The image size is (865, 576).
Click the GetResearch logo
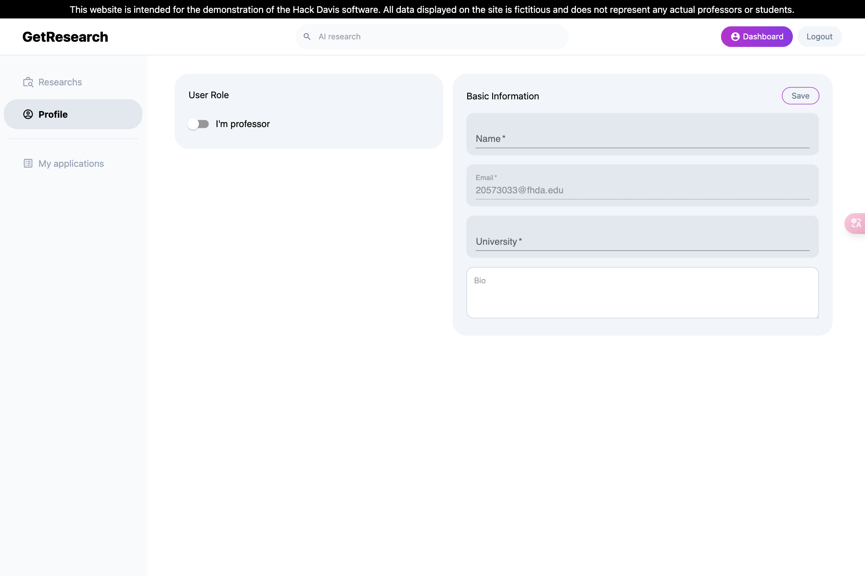coord(65,37)
